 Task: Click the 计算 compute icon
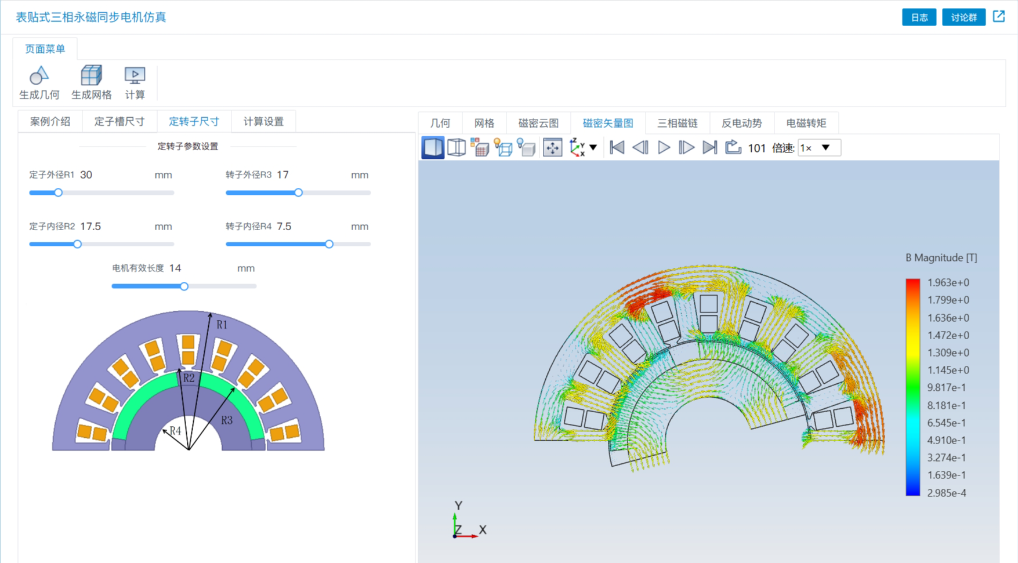pos(135,75)
